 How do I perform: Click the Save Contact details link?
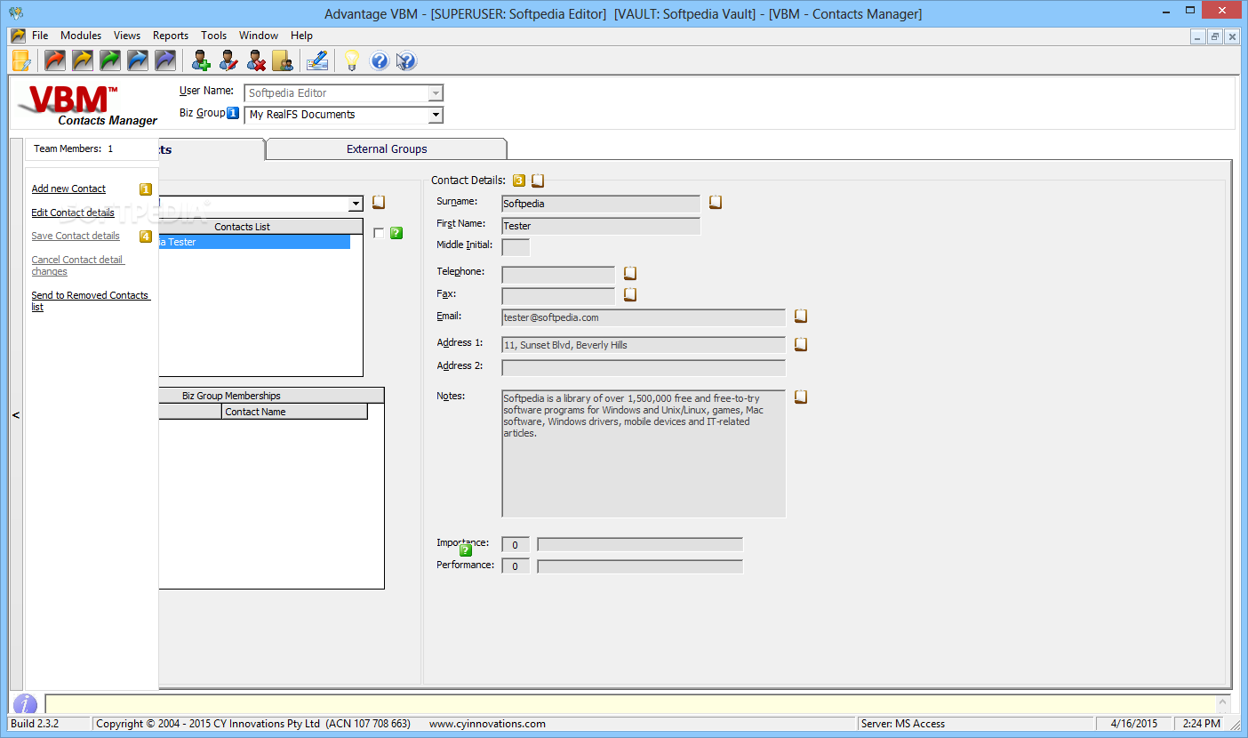(x=76, y=236)
